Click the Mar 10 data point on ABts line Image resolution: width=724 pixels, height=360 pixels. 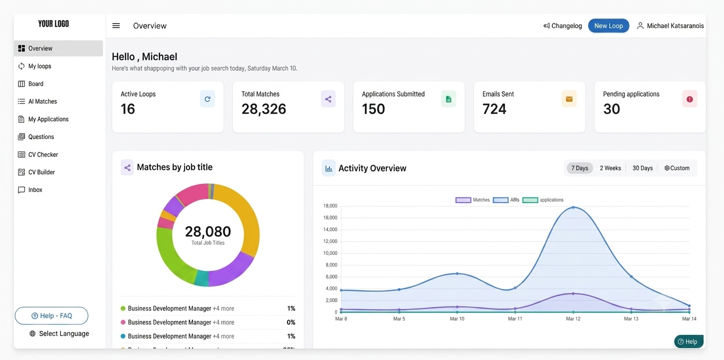457,273
